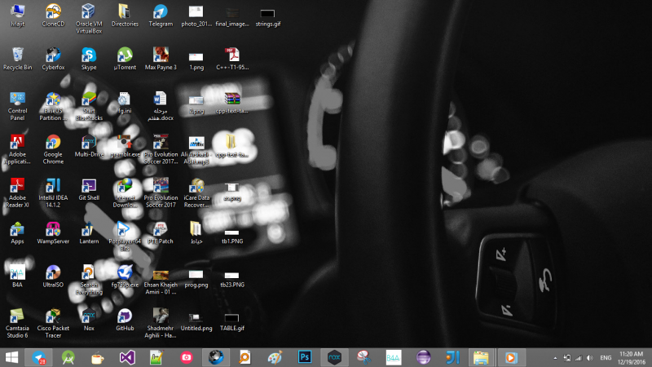
Task: Launch Nox emulator desktop shortcut
Action: 89,320
